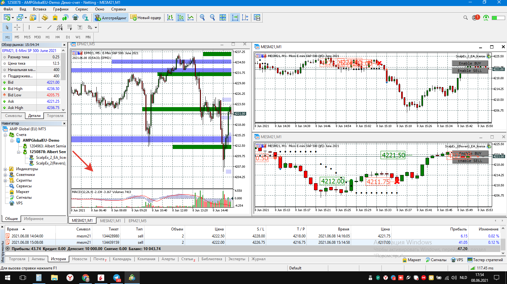Select the M15 timeframe

click(28, 37)
